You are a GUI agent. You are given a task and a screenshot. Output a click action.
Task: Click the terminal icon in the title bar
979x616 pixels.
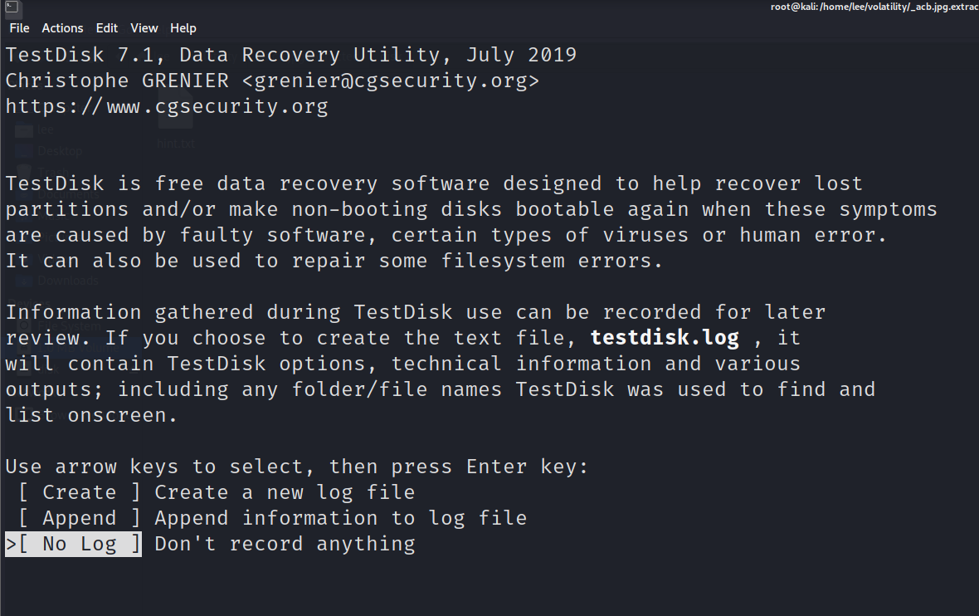(12, 7)
